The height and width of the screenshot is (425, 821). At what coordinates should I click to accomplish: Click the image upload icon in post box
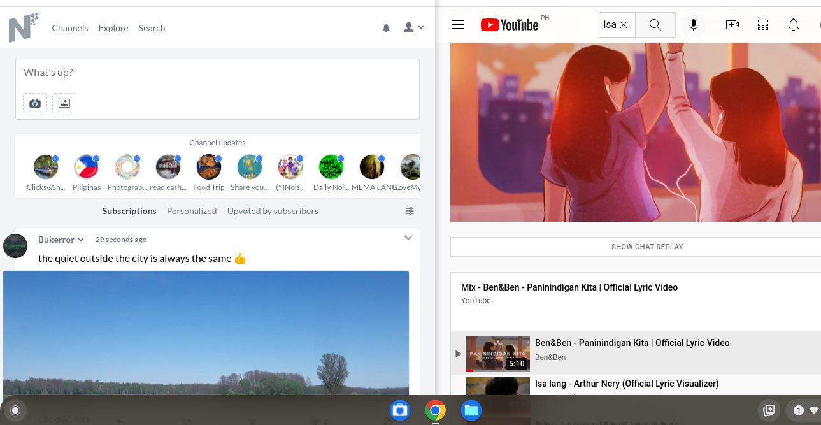click(64, 103)
